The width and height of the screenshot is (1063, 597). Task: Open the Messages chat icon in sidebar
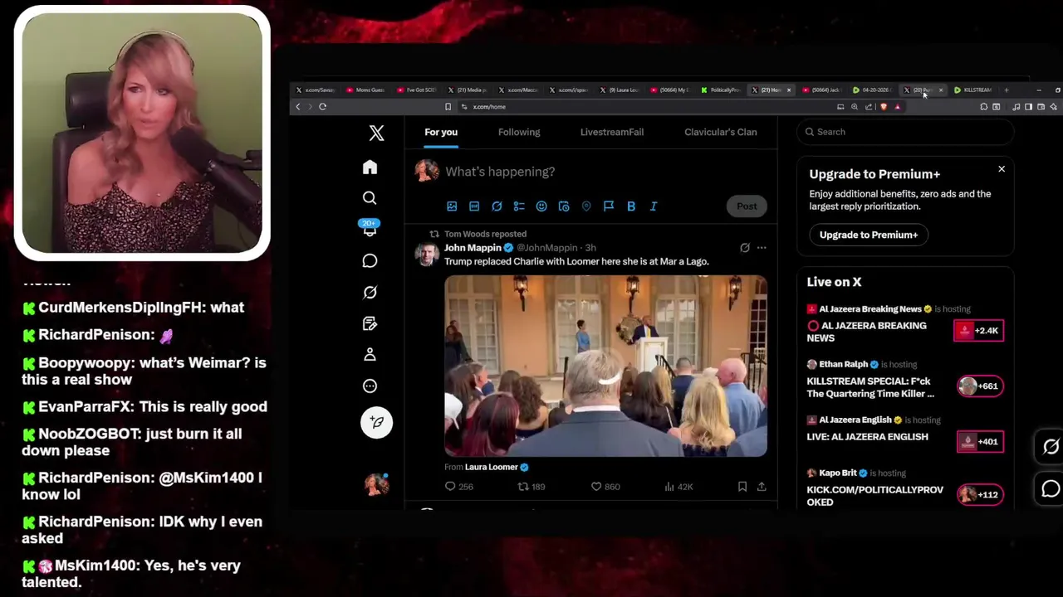tap(370, 261)
